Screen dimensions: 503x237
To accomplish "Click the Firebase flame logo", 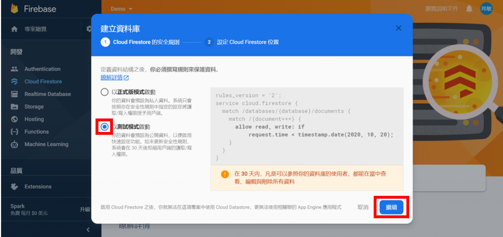I will (14, 9).
